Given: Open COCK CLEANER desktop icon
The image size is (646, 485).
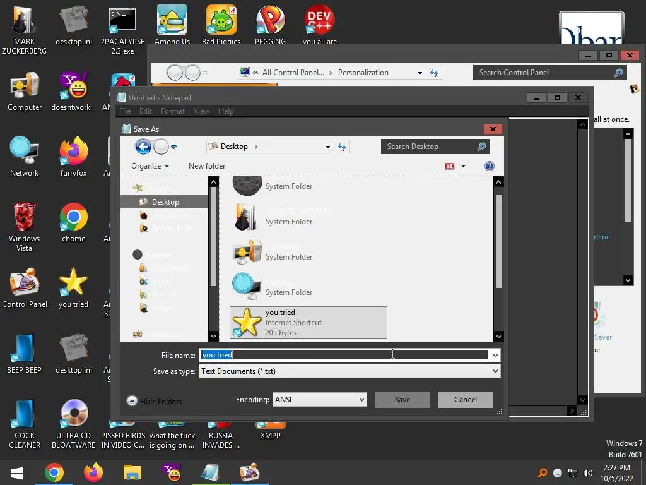Looking at the screenshot, I should click(25, 424).
